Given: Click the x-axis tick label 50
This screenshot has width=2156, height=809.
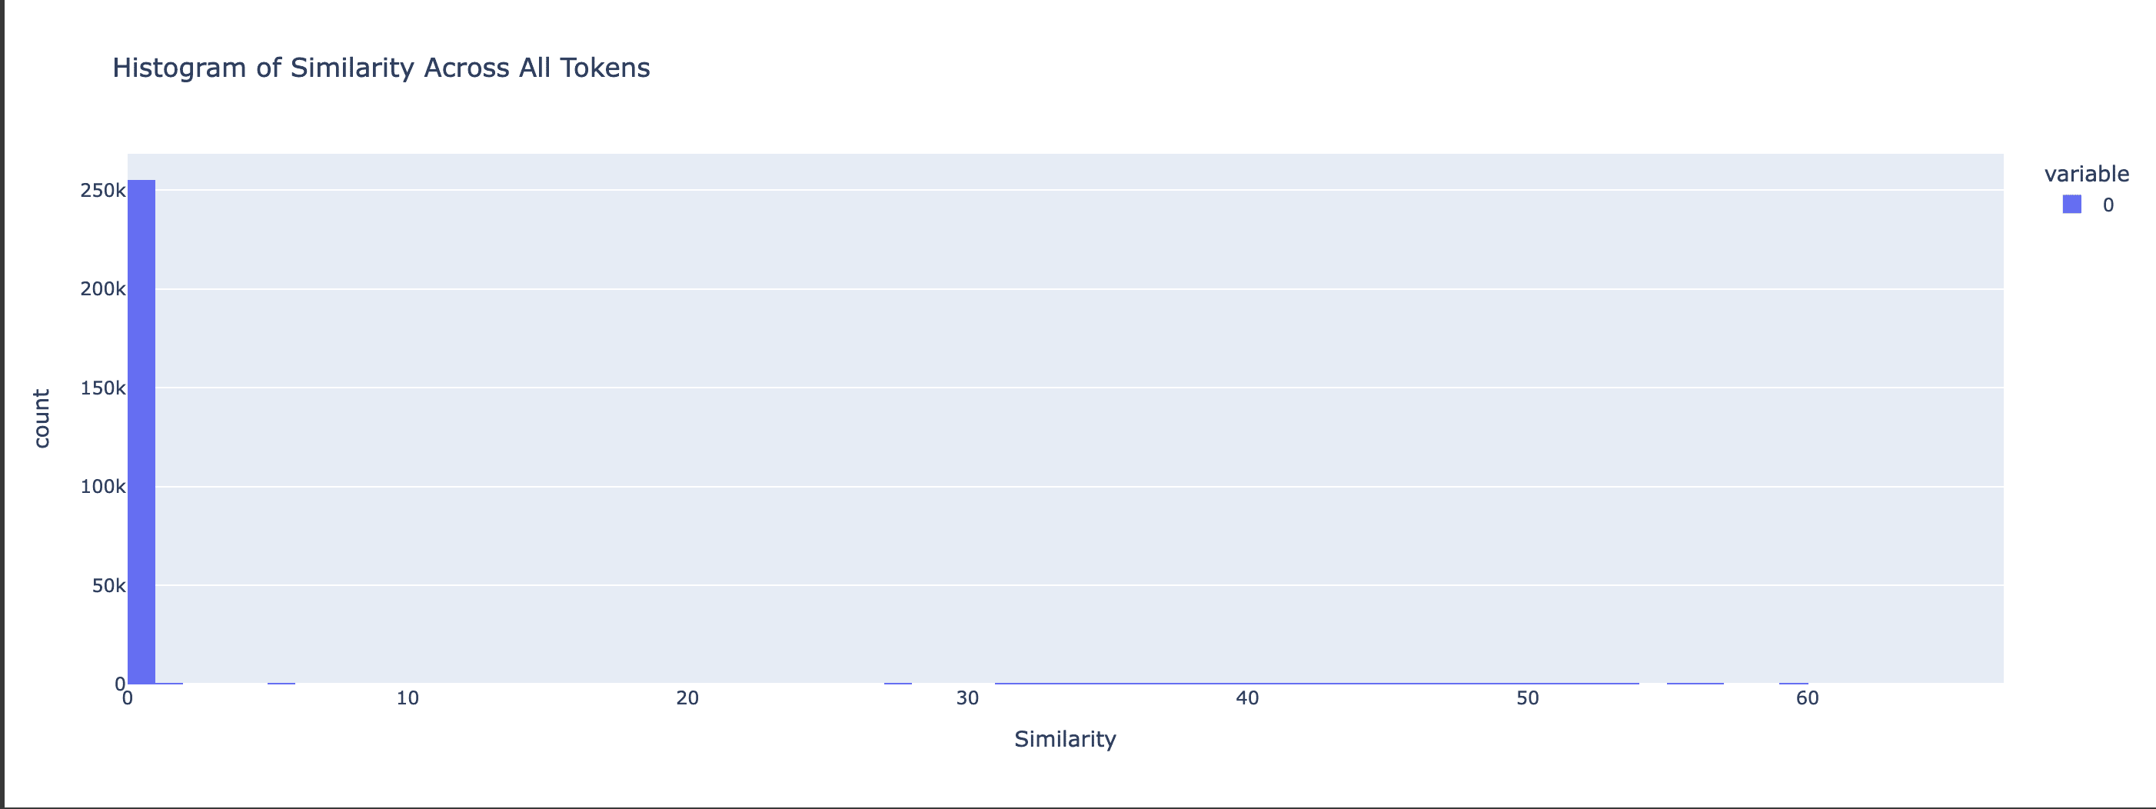Looking at the screenshot, I should pos(1528,698).
